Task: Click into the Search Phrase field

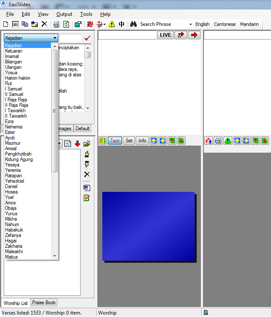Action: tap(164, 24)
